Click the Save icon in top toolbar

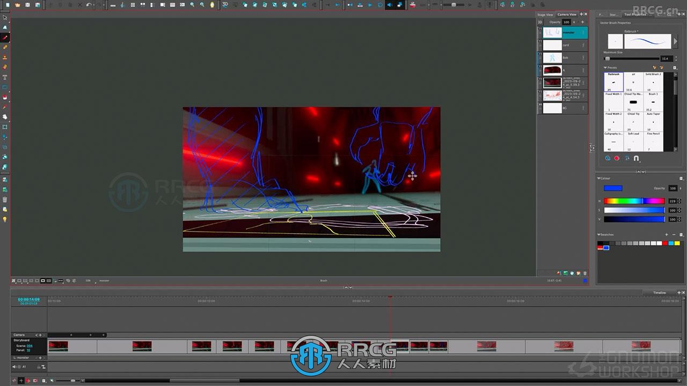tap(27, 5)
